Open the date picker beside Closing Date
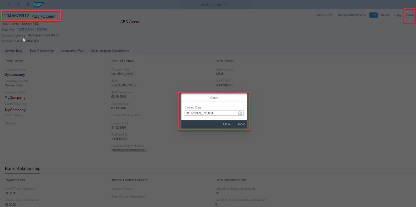The height and width of the screenshot is (207, 416). (241, 113)
